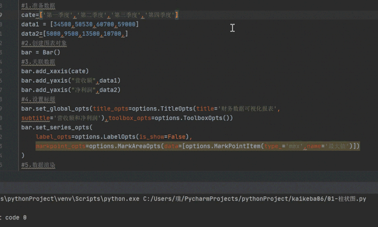Click the comment '#2.创建图表对象'
Screen dimensions: 378x227
point(44,43)
